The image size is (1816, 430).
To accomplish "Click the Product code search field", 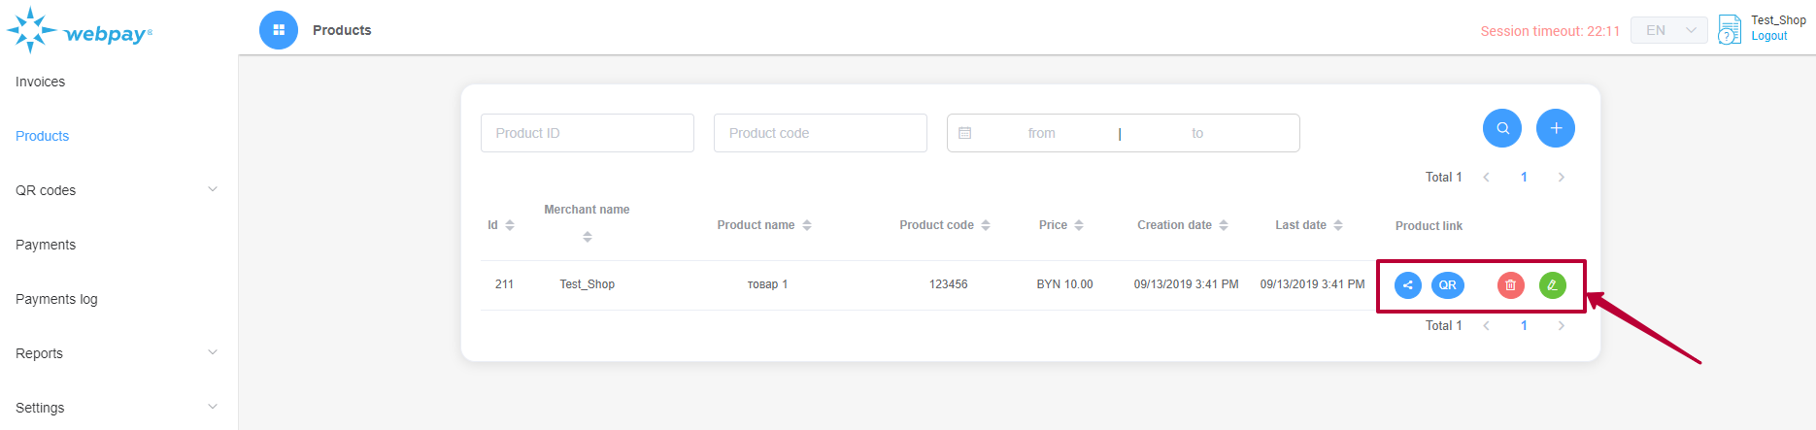I will [x=820, y=133].
